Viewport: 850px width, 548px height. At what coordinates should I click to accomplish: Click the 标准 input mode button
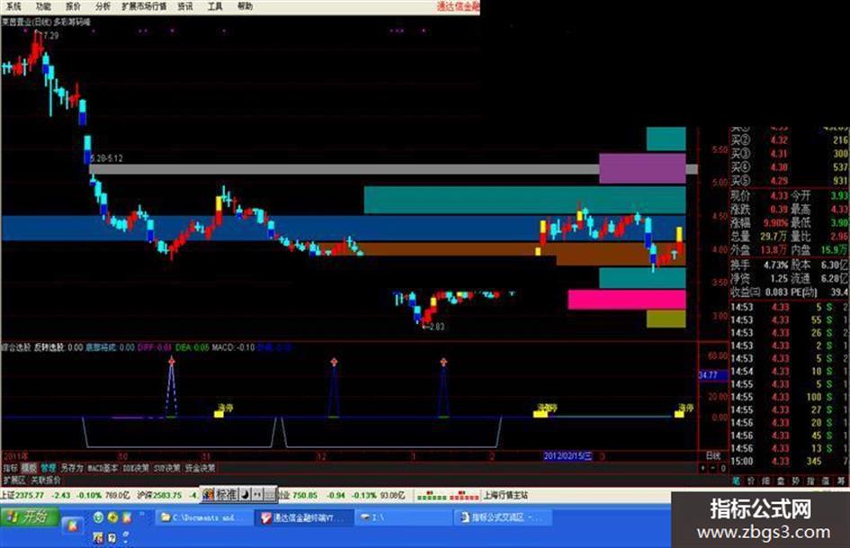[x=227, y=494]
